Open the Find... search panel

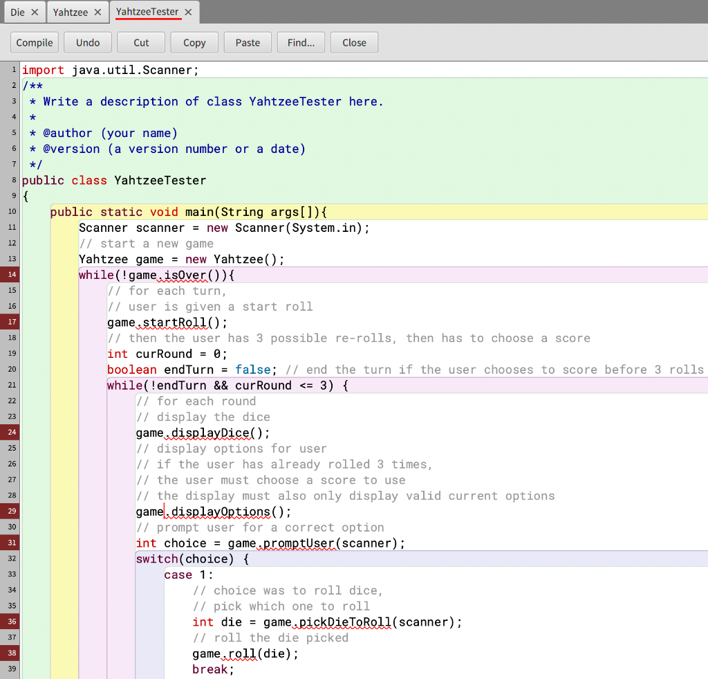pos(301,43)
